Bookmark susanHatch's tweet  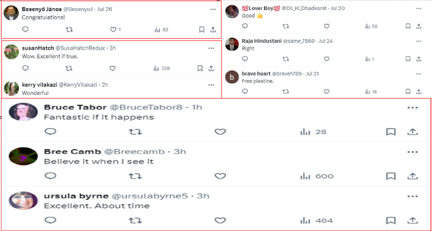[200, 68]
